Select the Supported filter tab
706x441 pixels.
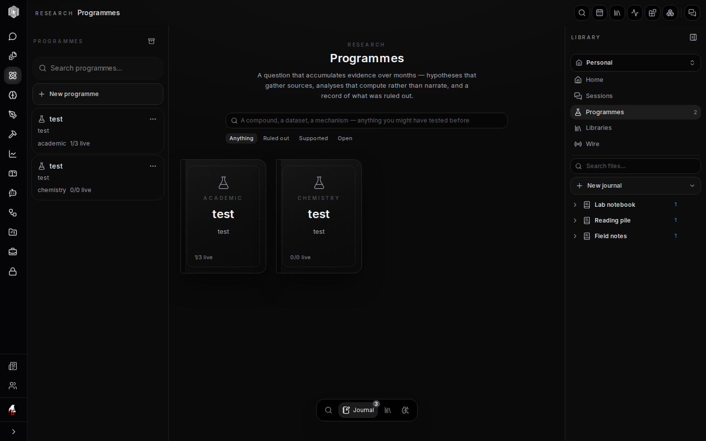313,138
